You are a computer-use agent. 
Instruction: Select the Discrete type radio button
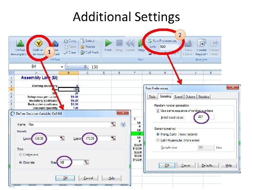(20, 162)
